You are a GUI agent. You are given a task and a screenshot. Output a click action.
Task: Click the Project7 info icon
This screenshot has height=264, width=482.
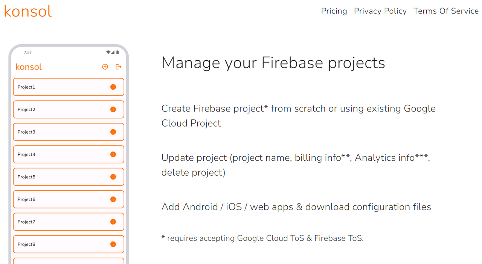(113, 222)
